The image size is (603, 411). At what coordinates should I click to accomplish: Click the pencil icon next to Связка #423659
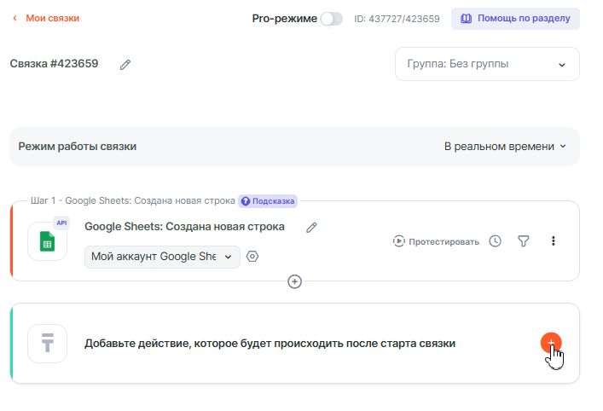(x=125, y=64)
